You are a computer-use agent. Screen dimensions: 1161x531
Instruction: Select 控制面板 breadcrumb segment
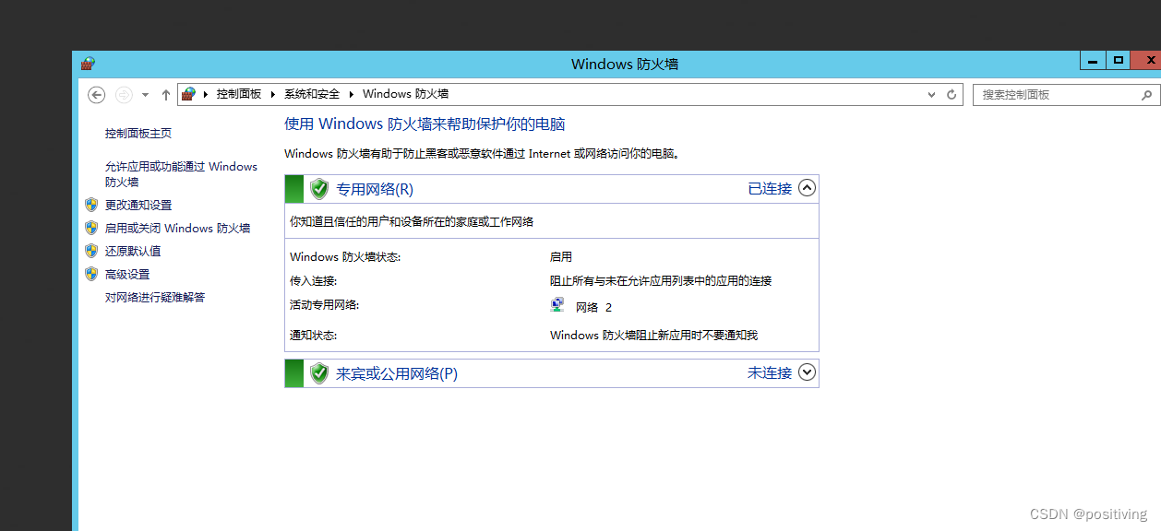239,94
